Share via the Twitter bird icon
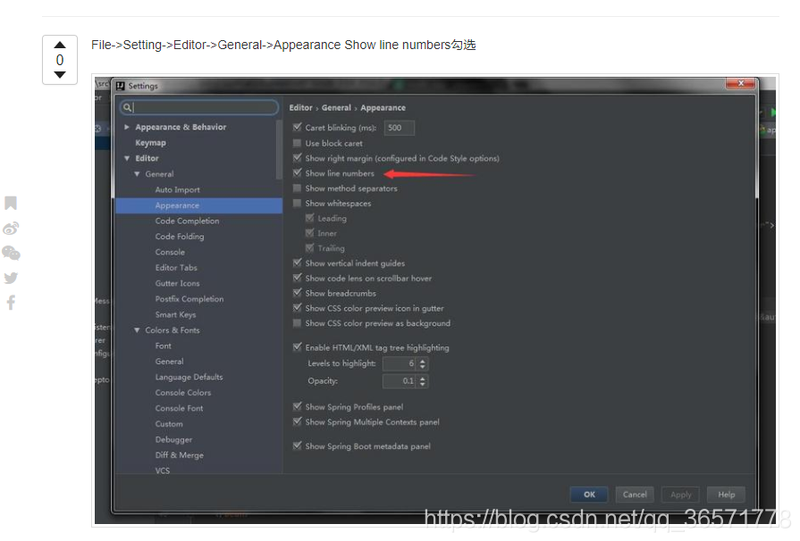This screenshot has width=800, height=541. 11,278
